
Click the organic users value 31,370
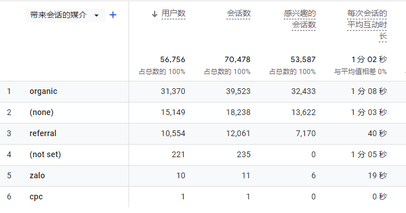coord(173,91)
